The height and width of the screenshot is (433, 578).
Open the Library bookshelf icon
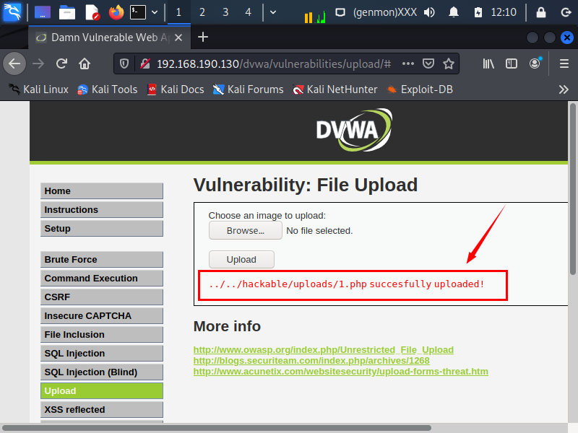(x=488, y=64)
